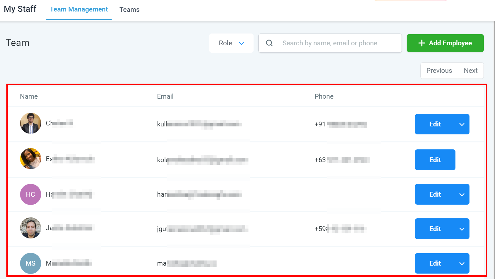Expand Edit options arrow for HC row
The image size is (495, 279).
462,194
